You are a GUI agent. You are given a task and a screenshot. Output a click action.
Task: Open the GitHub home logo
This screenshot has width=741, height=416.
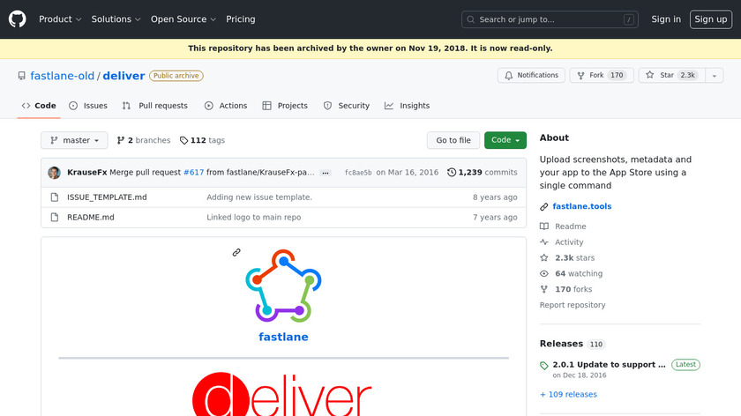pyautogui.click(x=18, y=19)
